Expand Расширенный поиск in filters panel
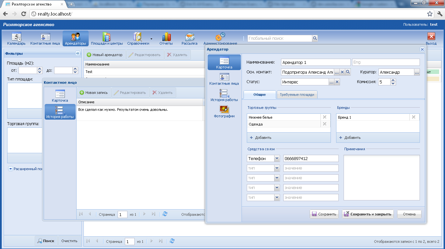This screenshot has width=445, height=249. (x=10, y=169)
